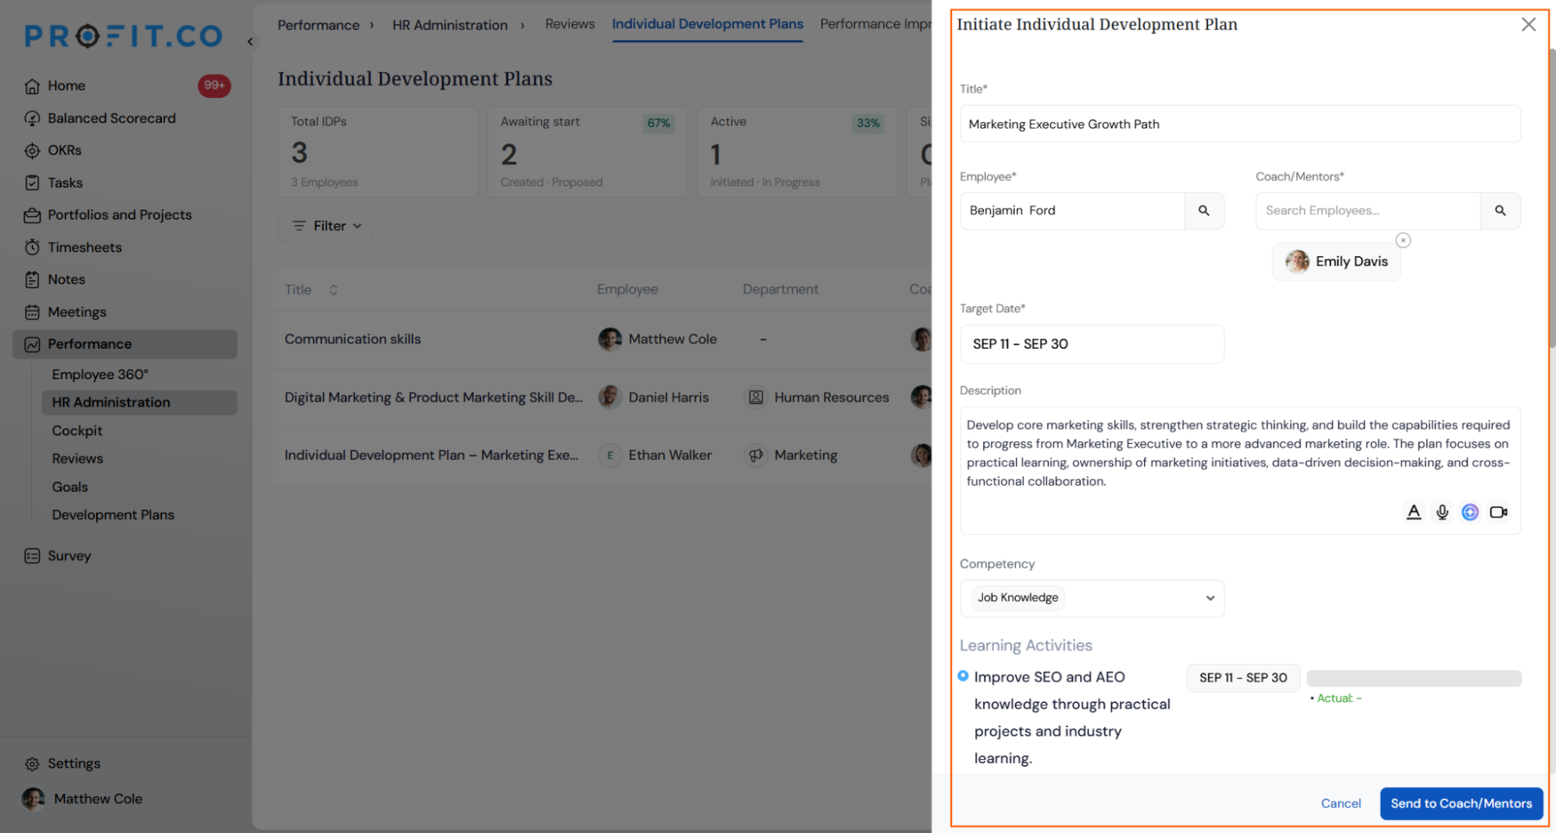Sort the table by the Title column
Viewport: 1556px width, 833px height.
click(333, 290)
